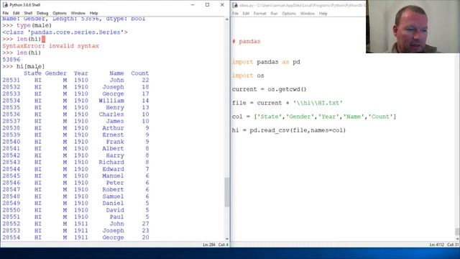
Task: Close the Python Shell window
Action: pos(222,5)
